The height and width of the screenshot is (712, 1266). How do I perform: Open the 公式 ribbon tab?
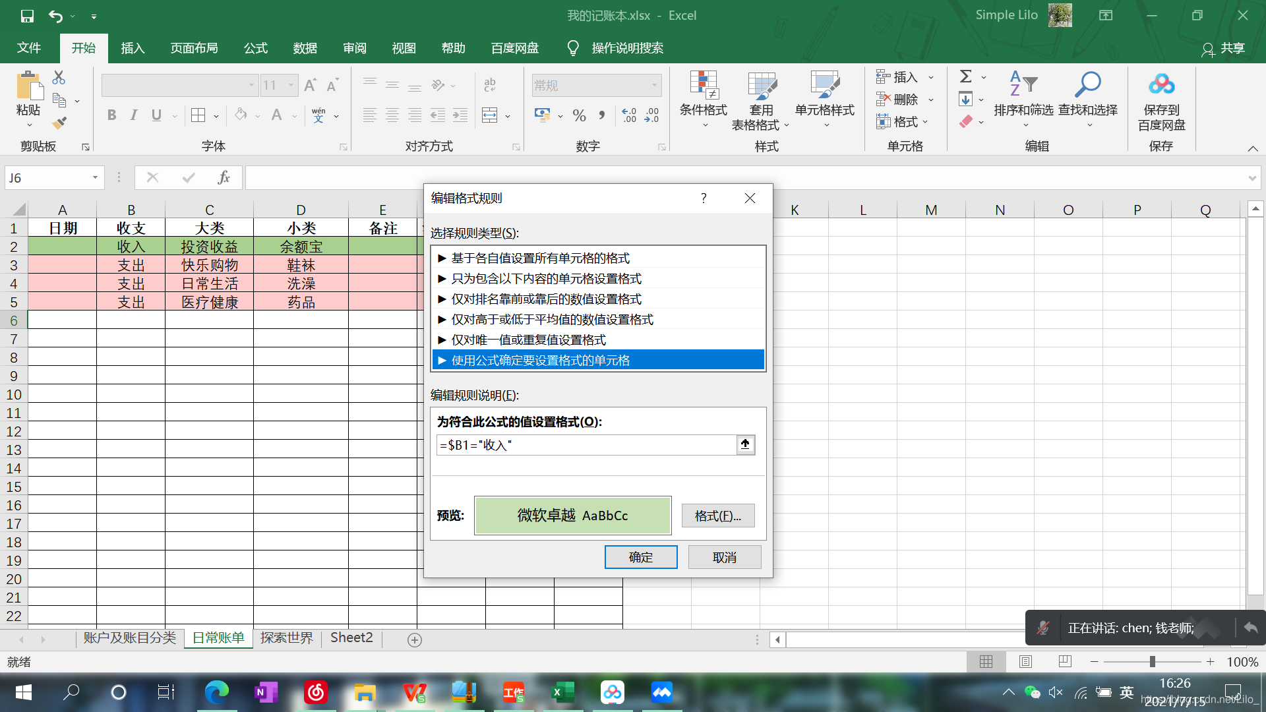tap(255, 48)
